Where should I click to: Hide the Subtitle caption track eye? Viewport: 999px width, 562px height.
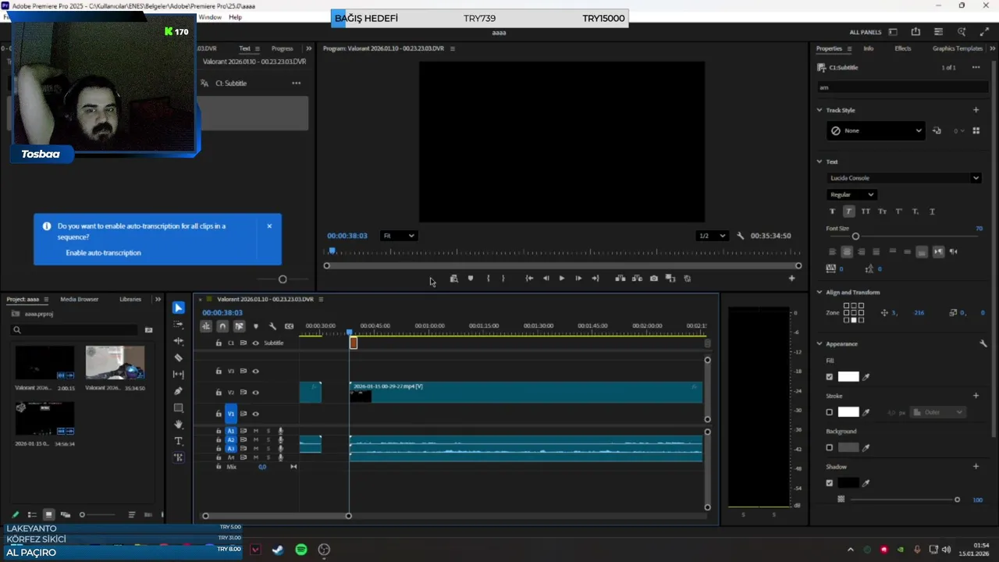click(255, 343)
